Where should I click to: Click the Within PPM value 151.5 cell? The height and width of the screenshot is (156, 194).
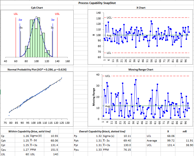(x=51, y=150)
